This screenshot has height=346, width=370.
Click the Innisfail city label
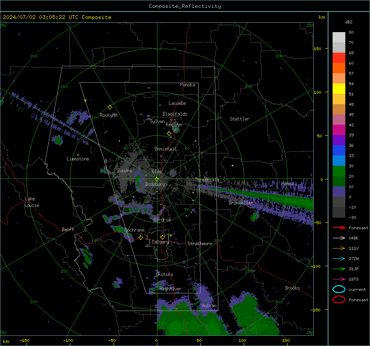click(166, 149)
